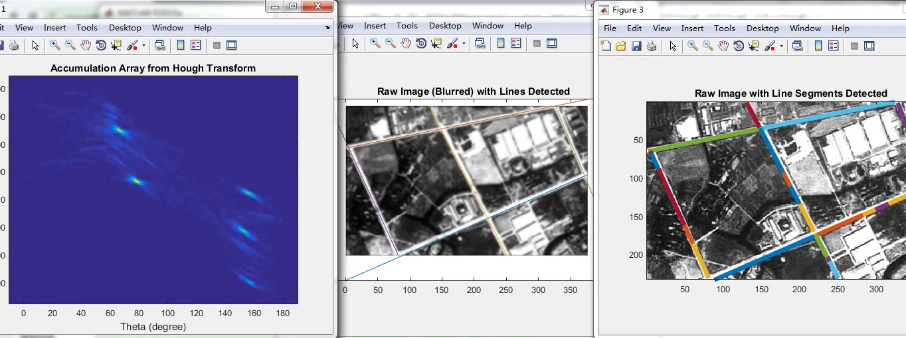Select Data Cursor tool in Figure 3

[x=754, y=46]
